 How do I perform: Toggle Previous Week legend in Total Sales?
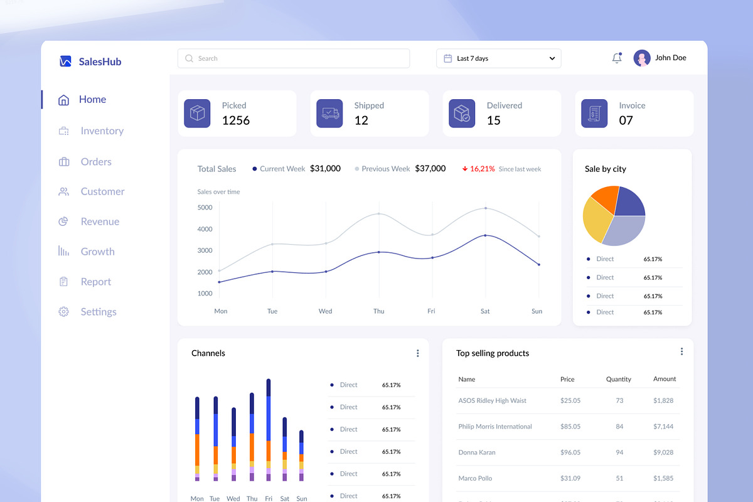[x=382, y=169]
